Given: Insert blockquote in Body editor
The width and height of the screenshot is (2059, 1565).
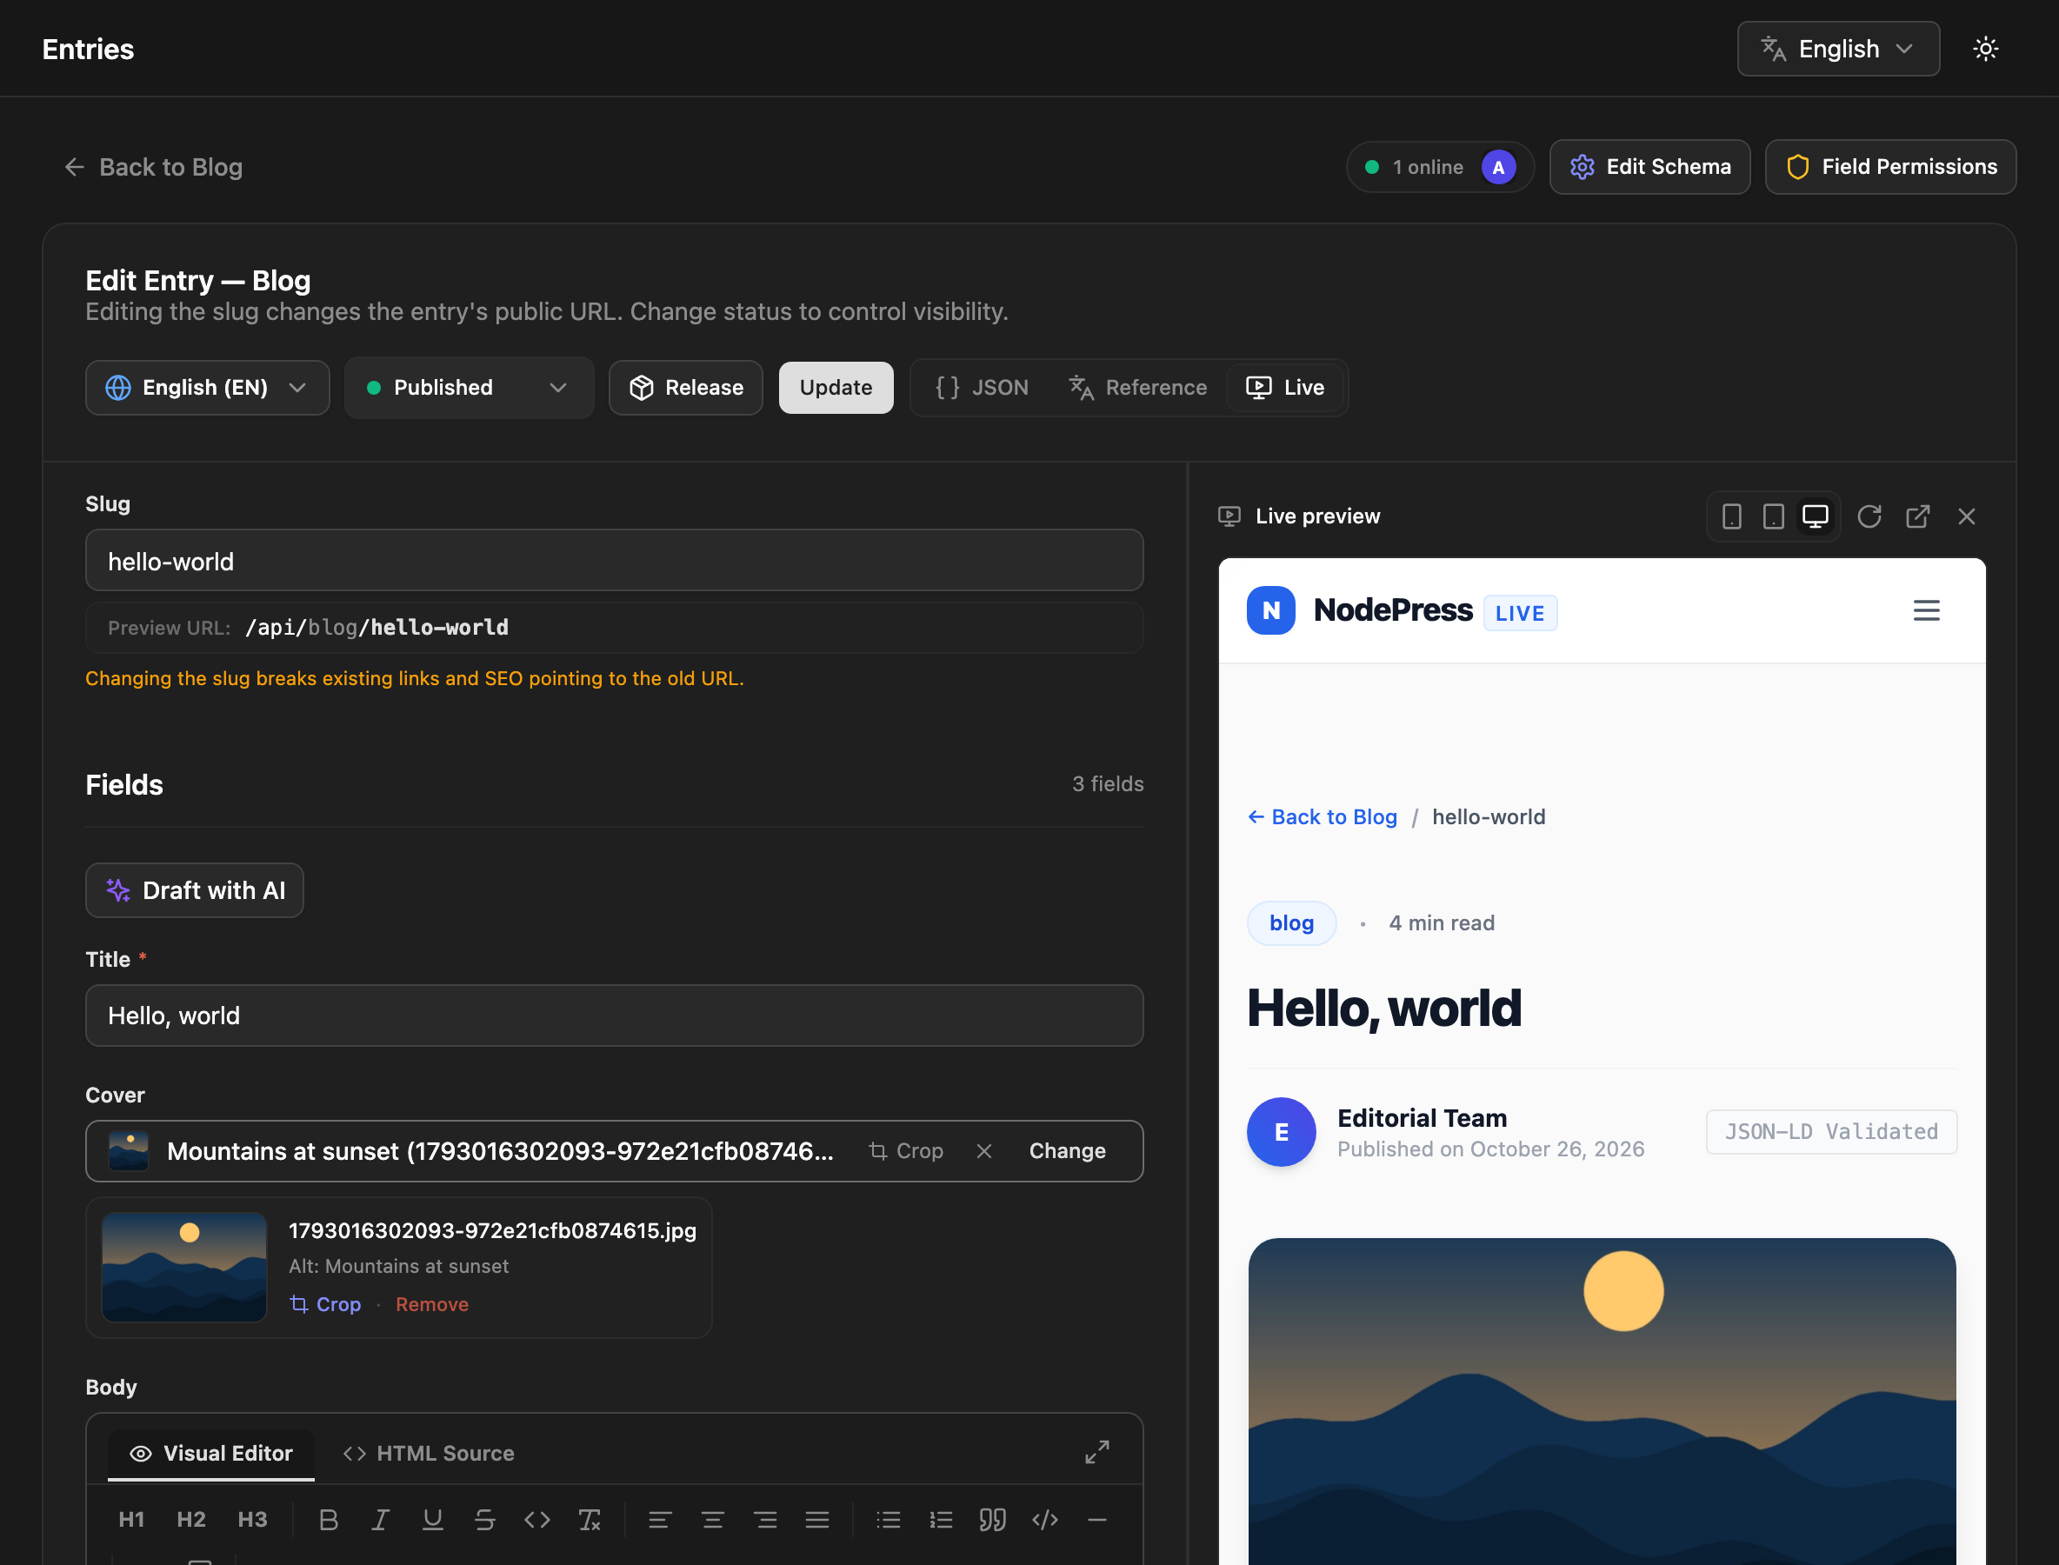Looking at the screenshot, I should 992,1520.
